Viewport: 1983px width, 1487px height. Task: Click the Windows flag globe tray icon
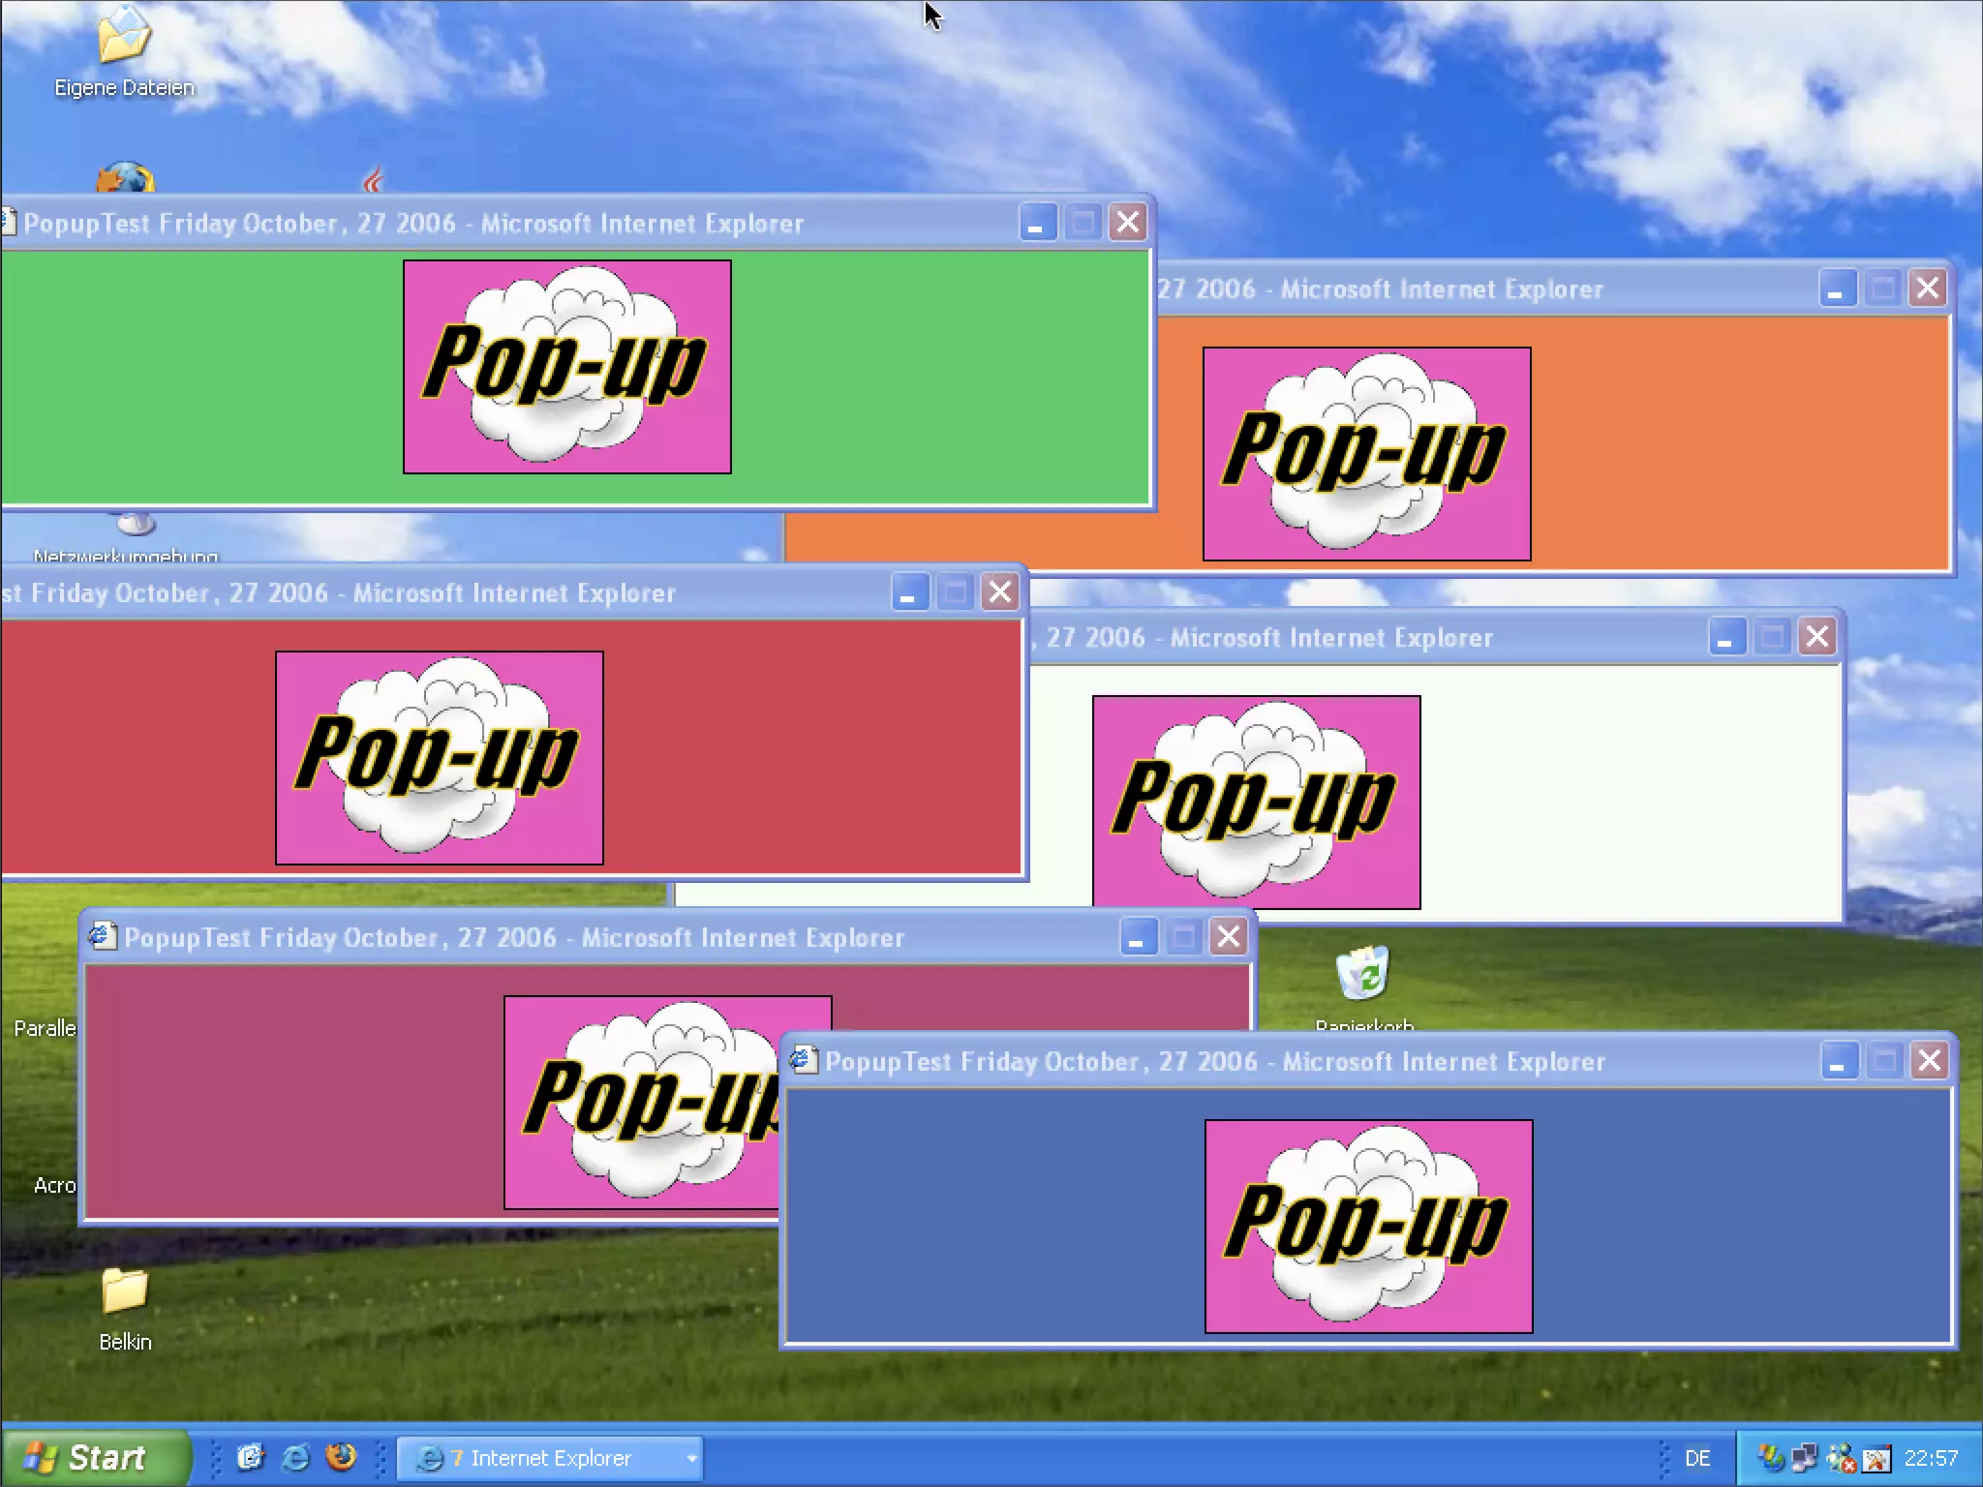(1771, 1458)
